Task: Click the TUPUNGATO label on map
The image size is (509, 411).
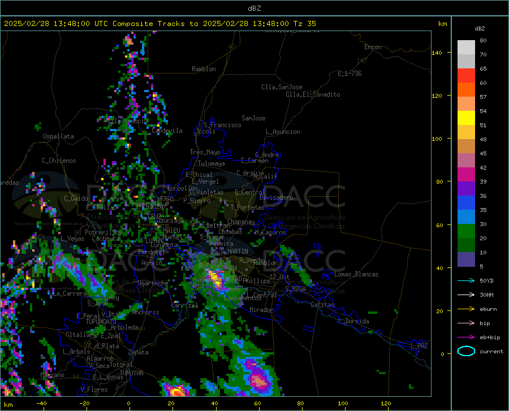Action: [x=101, y=322]
